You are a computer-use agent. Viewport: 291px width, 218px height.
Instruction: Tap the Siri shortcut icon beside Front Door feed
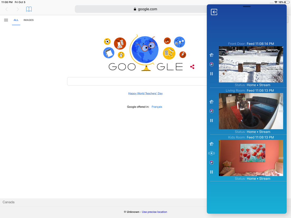[x=211, y=64]
